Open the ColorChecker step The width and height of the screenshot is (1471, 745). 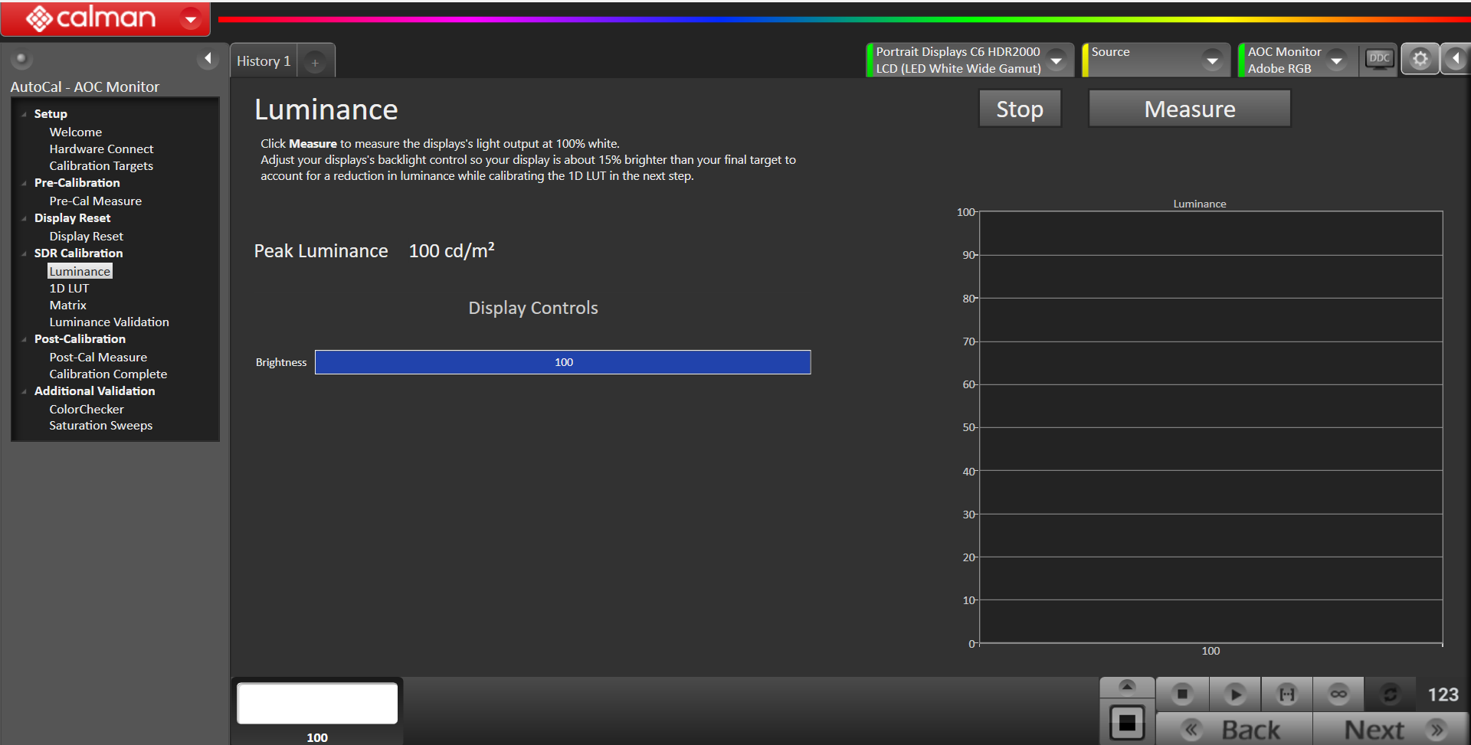pyautogui.click(x=86, y=409)
